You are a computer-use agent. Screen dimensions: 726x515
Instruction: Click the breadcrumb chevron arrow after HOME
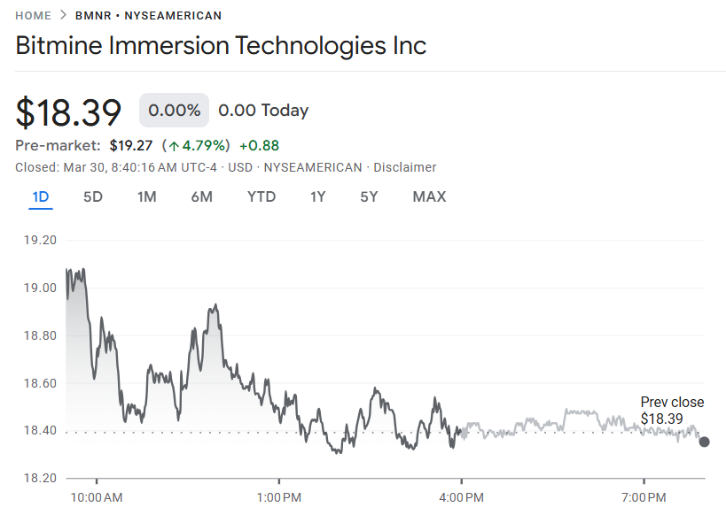(x=64, y=15)
